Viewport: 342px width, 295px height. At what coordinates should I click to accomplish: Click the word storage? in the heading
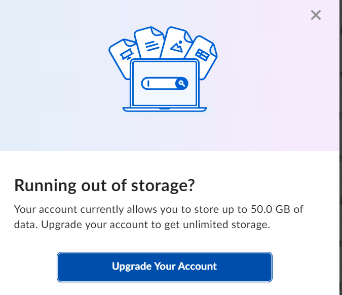163,186
